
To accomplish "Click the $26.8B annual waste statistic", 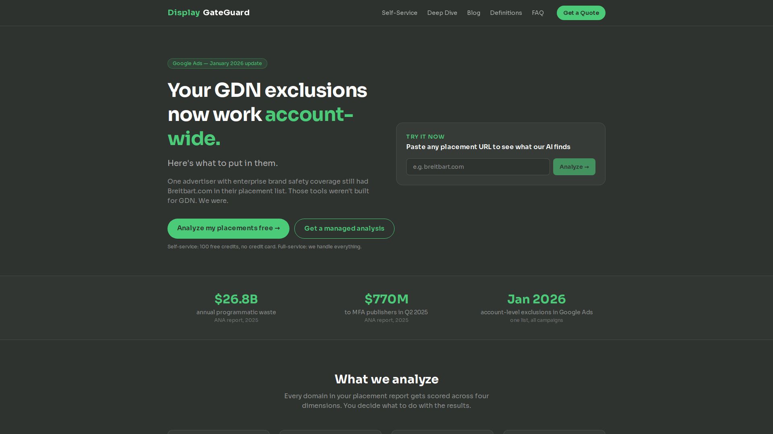I will (236, 299).
